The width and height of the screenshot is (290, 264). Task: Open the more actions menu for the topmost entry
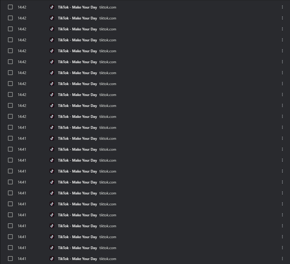283,7
